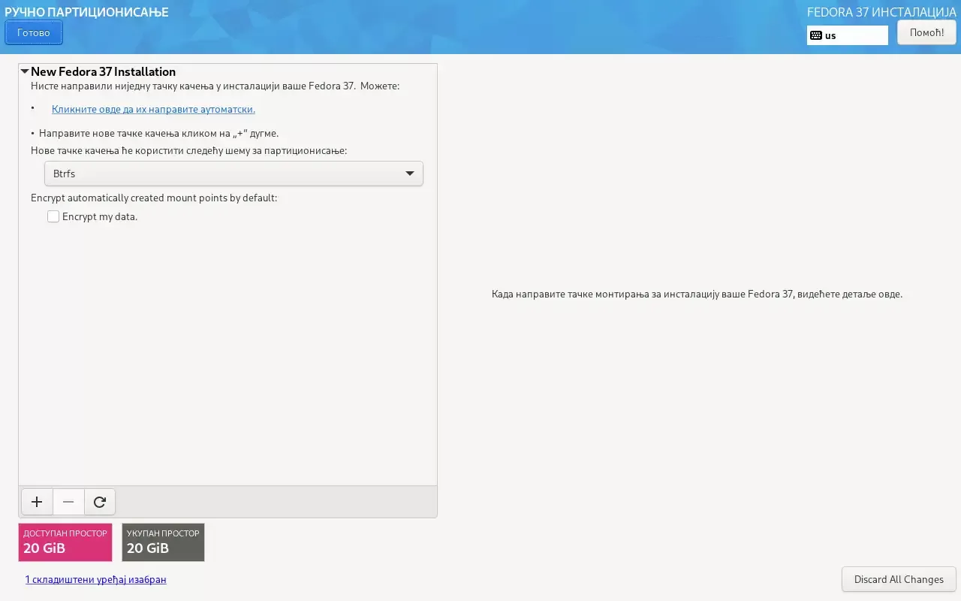Open help with the Помоћ! button

click(x=926, y=32)
